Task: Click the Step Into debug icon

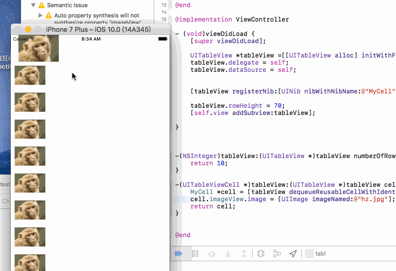Action: [228, 254]
